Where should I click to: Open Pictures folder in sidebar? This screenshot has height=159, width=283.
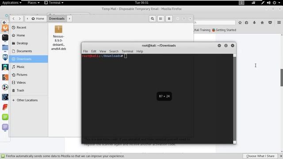(x=28, y=75)
